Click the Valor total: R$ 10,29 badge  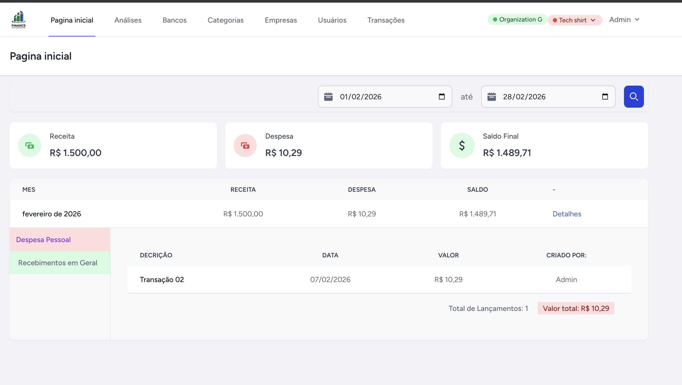tap(576, 308)
